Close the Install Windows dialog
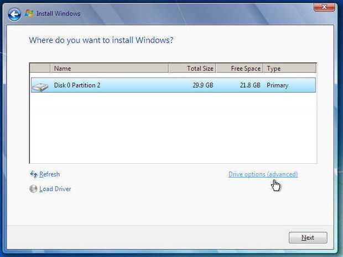This screenshot has width=343, height=257. (324, 7)
